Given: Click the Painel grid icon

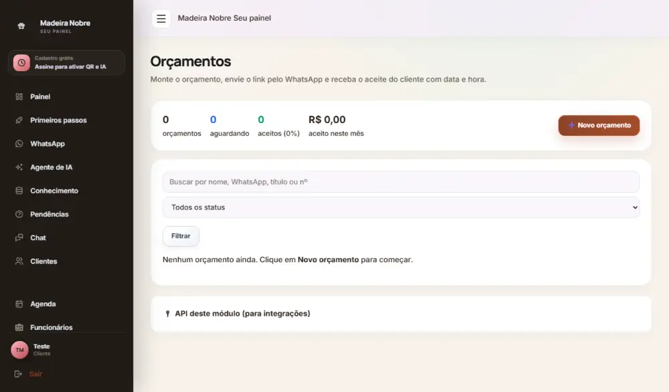Looking at the screenshot, I should coord(19,97).
